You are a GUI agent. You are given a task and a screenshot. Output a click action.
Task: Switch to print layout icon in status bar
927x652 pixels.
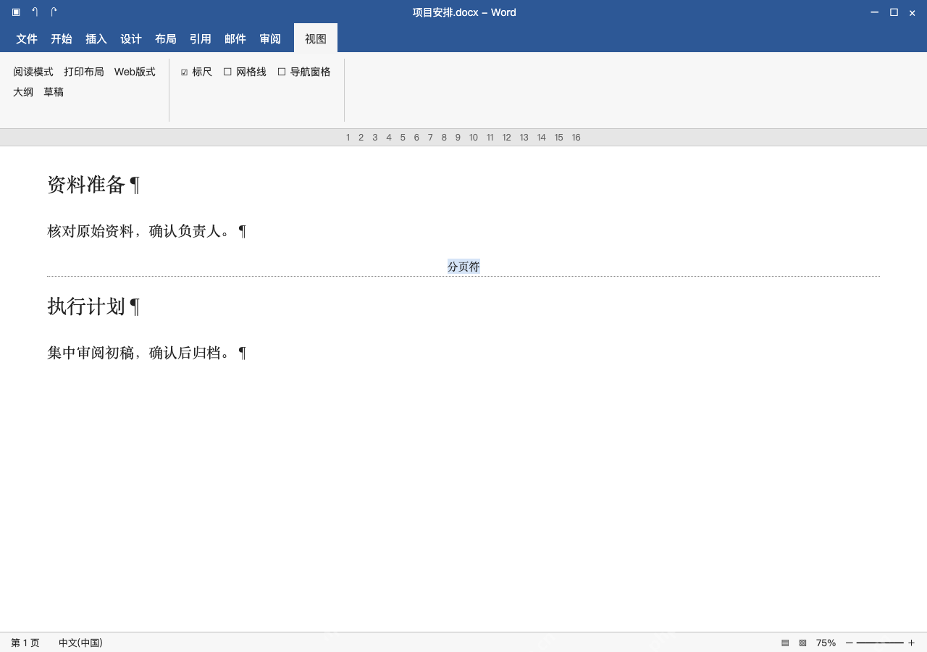pos(785,643)
